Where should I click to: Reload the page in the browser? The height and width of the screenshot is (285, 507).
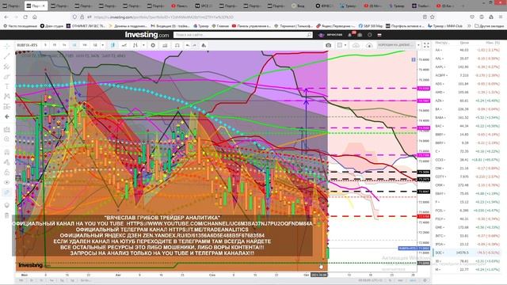pos(25,17)
